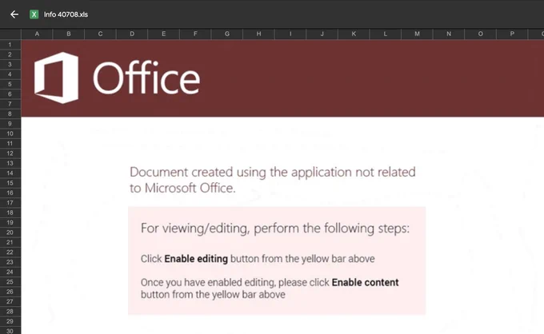The height and width of the screenshot is (334, 544).
Task: Select row 14 header
Action: coord(10,173)
